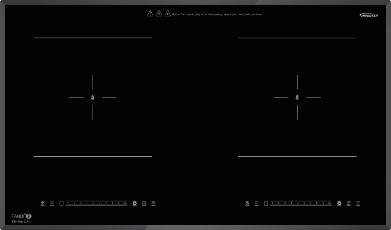Tap the left zone display square

(x=62, y=203)
